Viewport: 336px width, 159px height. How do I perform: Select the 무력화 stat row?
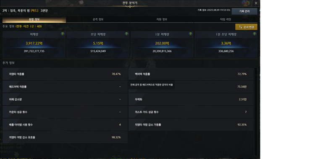tap(191, 99)
